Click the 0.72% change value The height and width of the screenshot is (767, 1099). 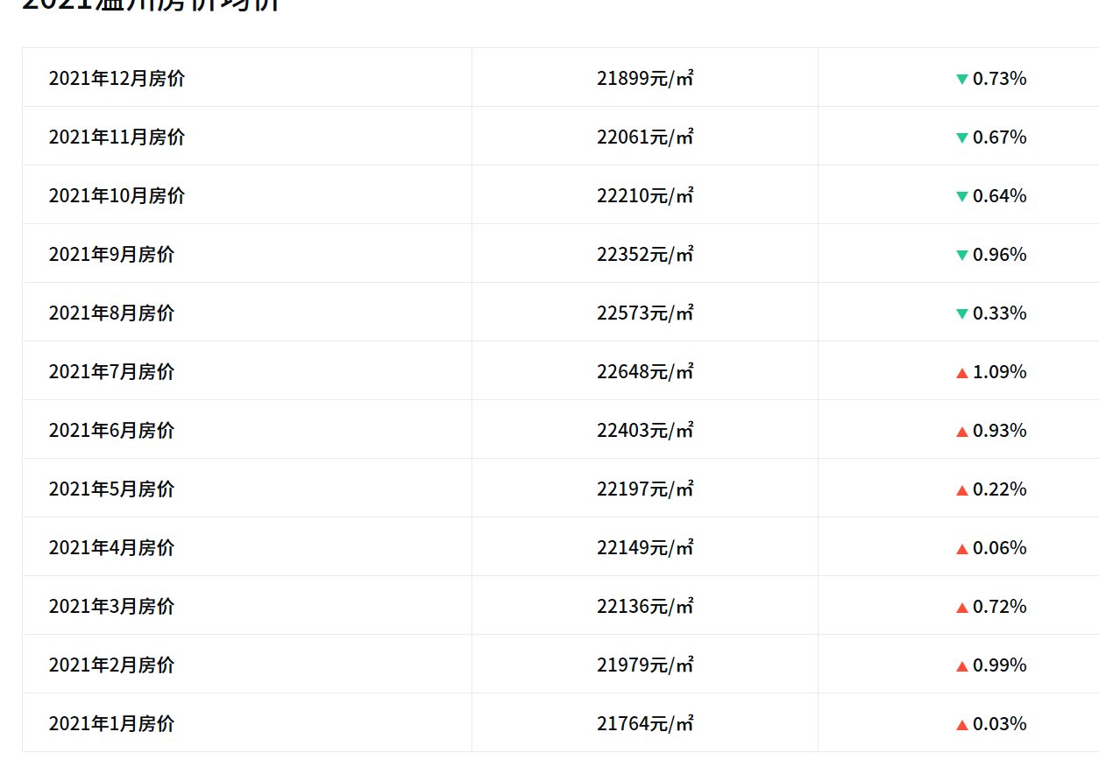point(999,607)
